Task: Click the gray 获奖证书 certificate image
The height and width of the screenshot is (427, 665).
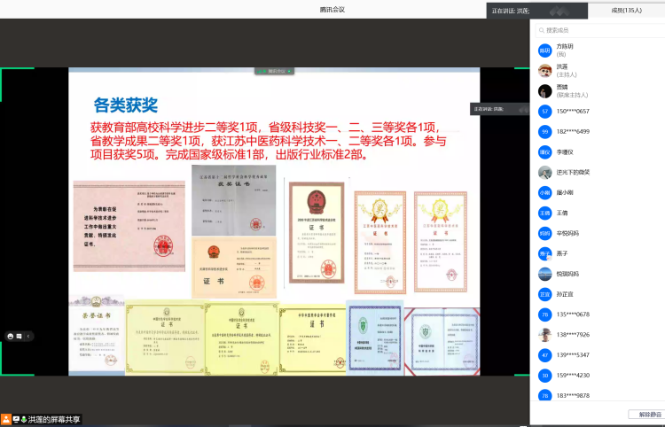Action: coord(234,200)
